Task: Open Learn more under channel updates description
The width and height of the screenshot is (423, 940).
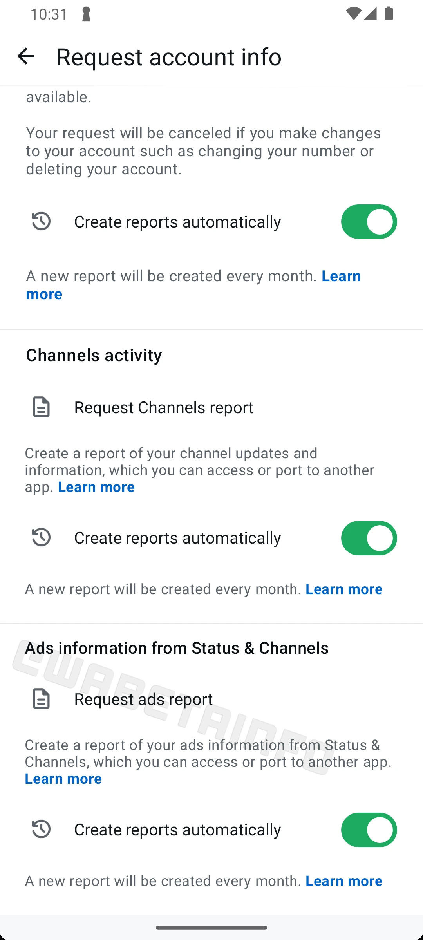Action: tap(96, 487)
